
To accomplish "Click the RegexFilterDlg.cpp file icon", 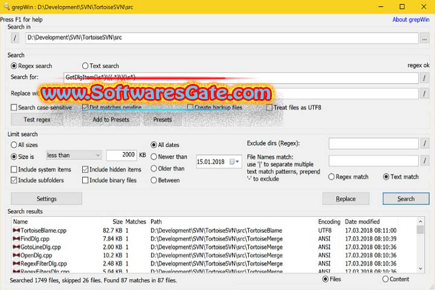I will [x=16, y=263].
